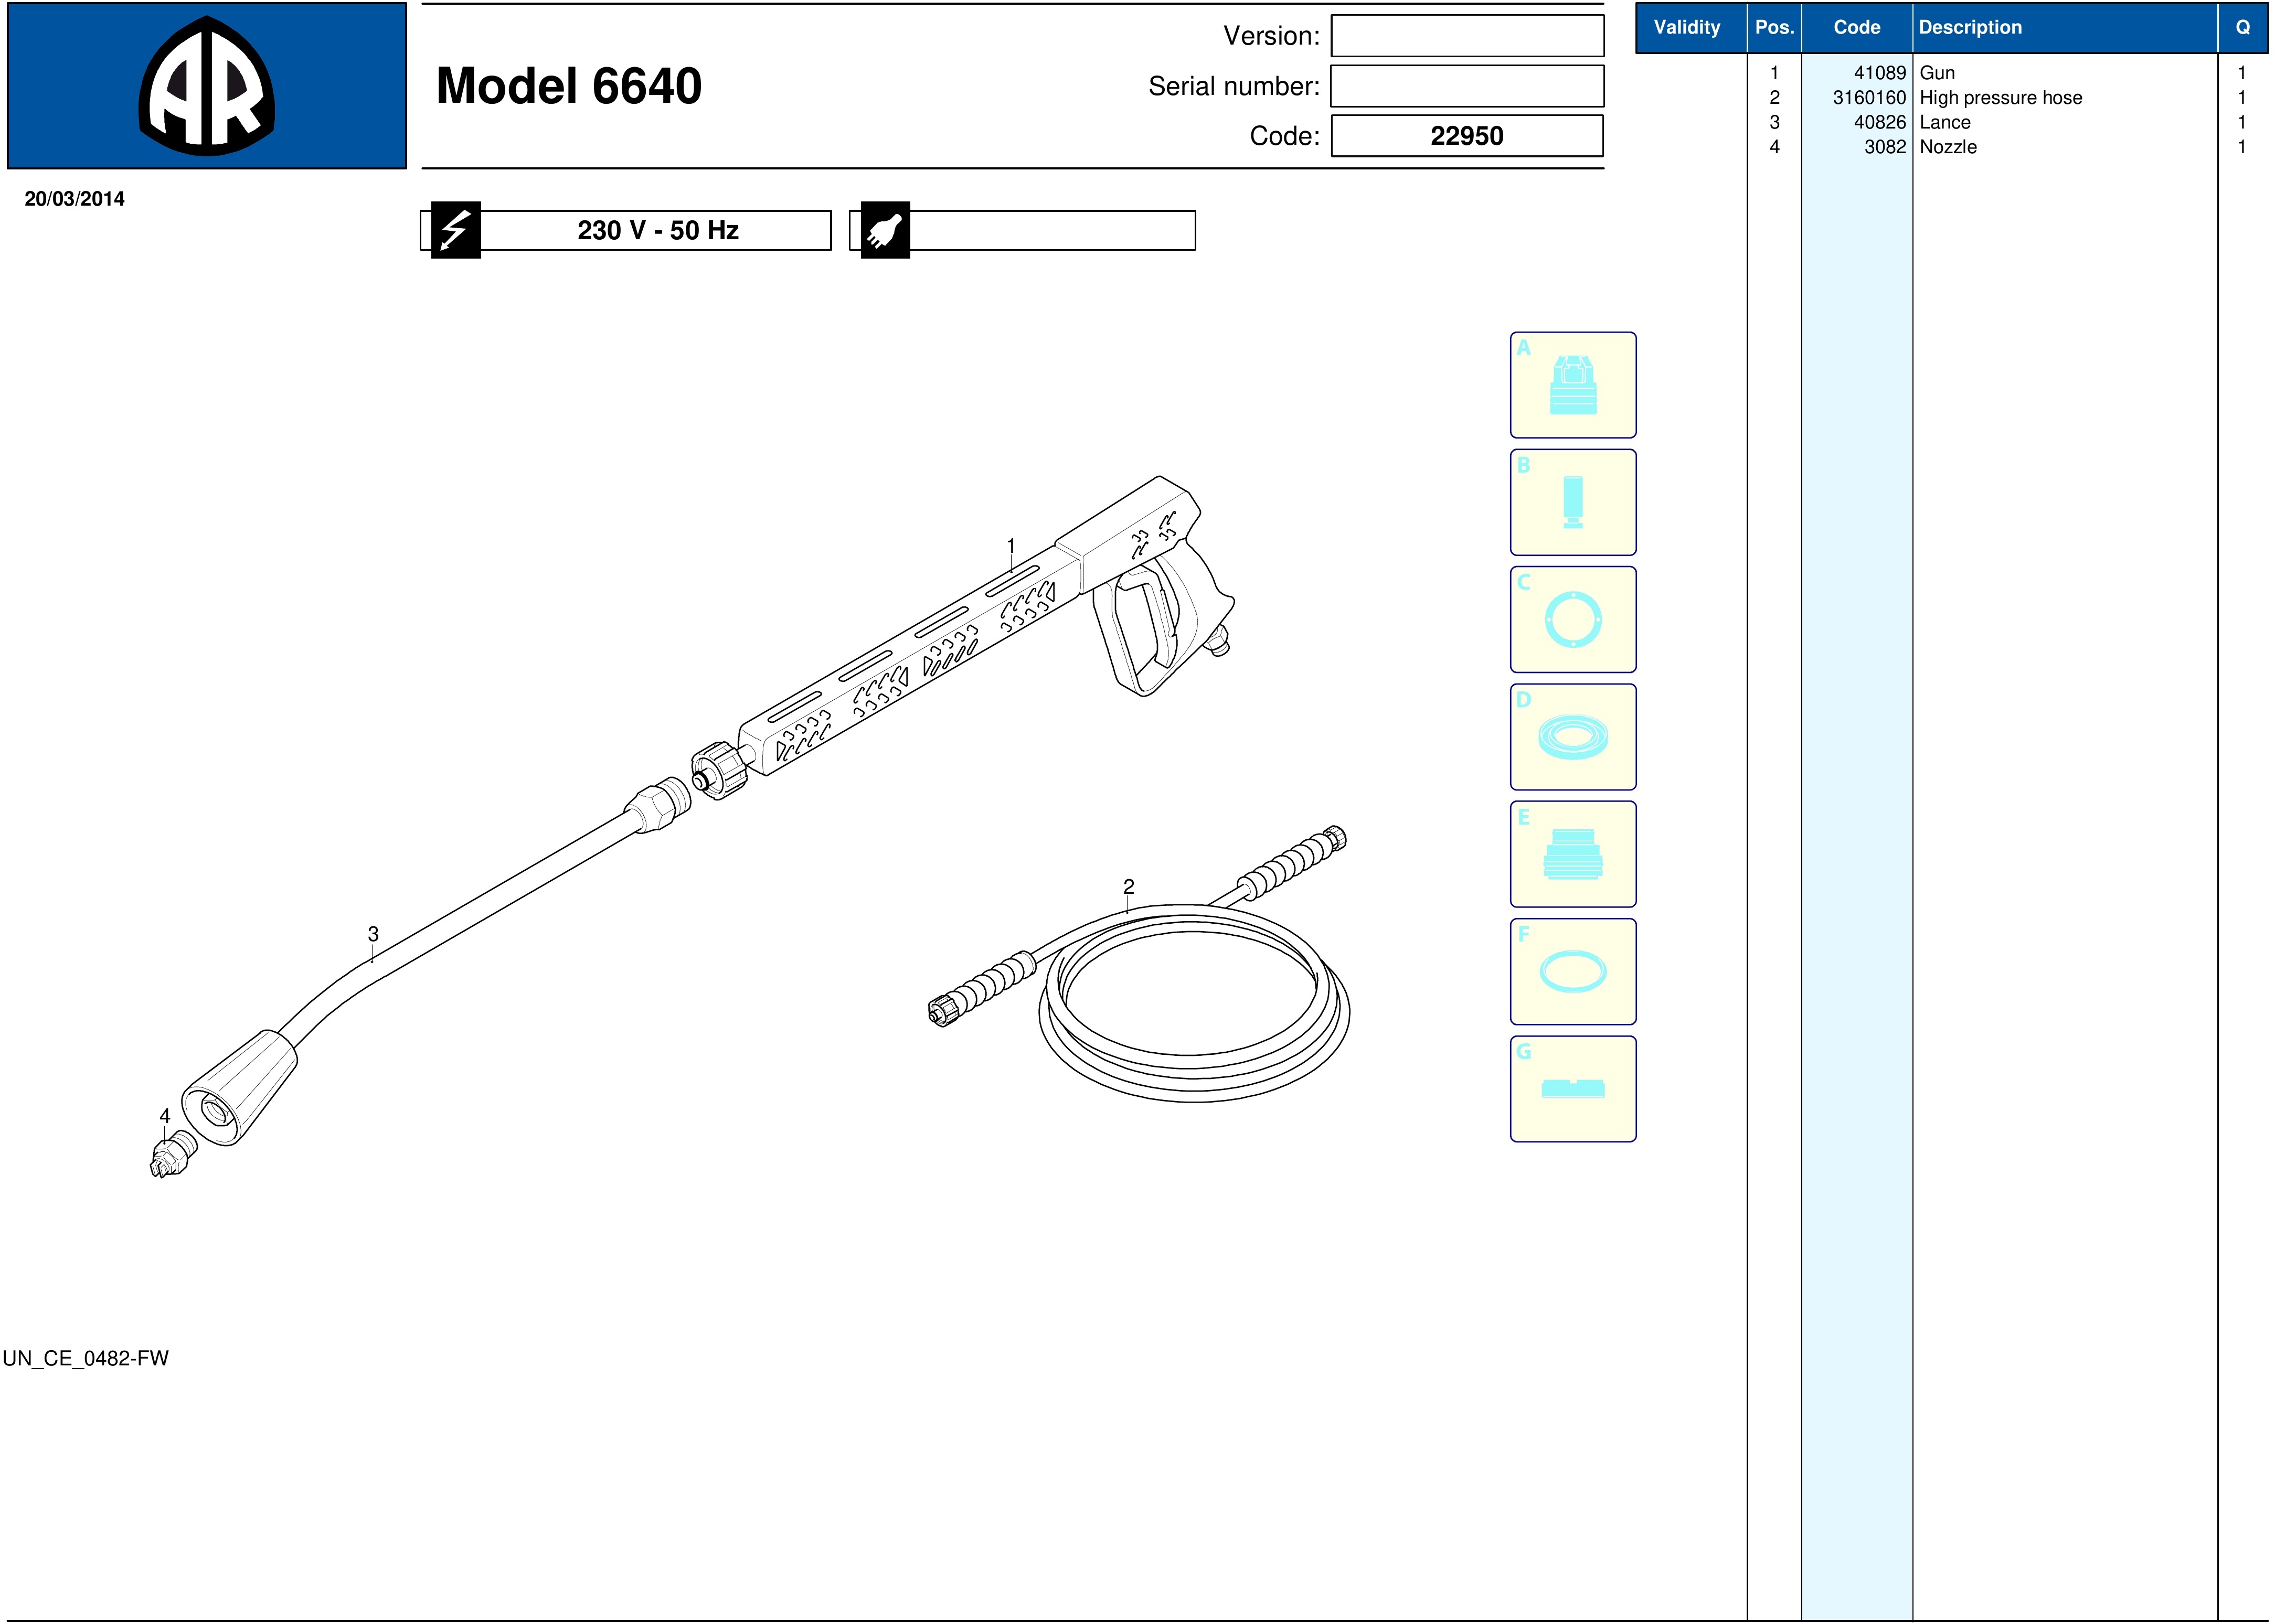Click the Serial number field
The width and height of the screenshot is (2275, 1624).
point(1467,86)
